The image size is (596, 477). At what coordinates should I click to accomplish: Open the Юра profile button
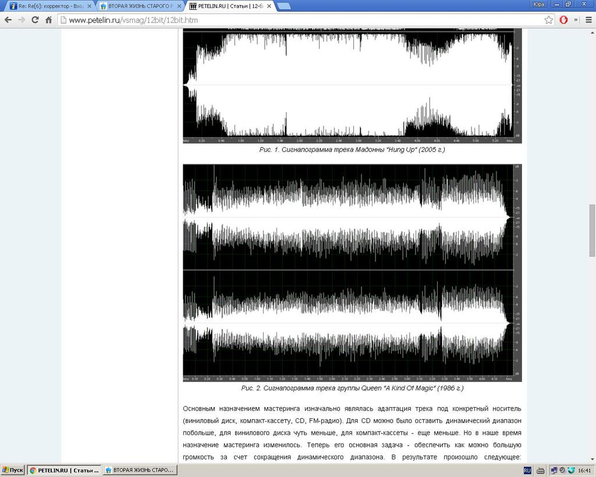[x=538, y=4]
